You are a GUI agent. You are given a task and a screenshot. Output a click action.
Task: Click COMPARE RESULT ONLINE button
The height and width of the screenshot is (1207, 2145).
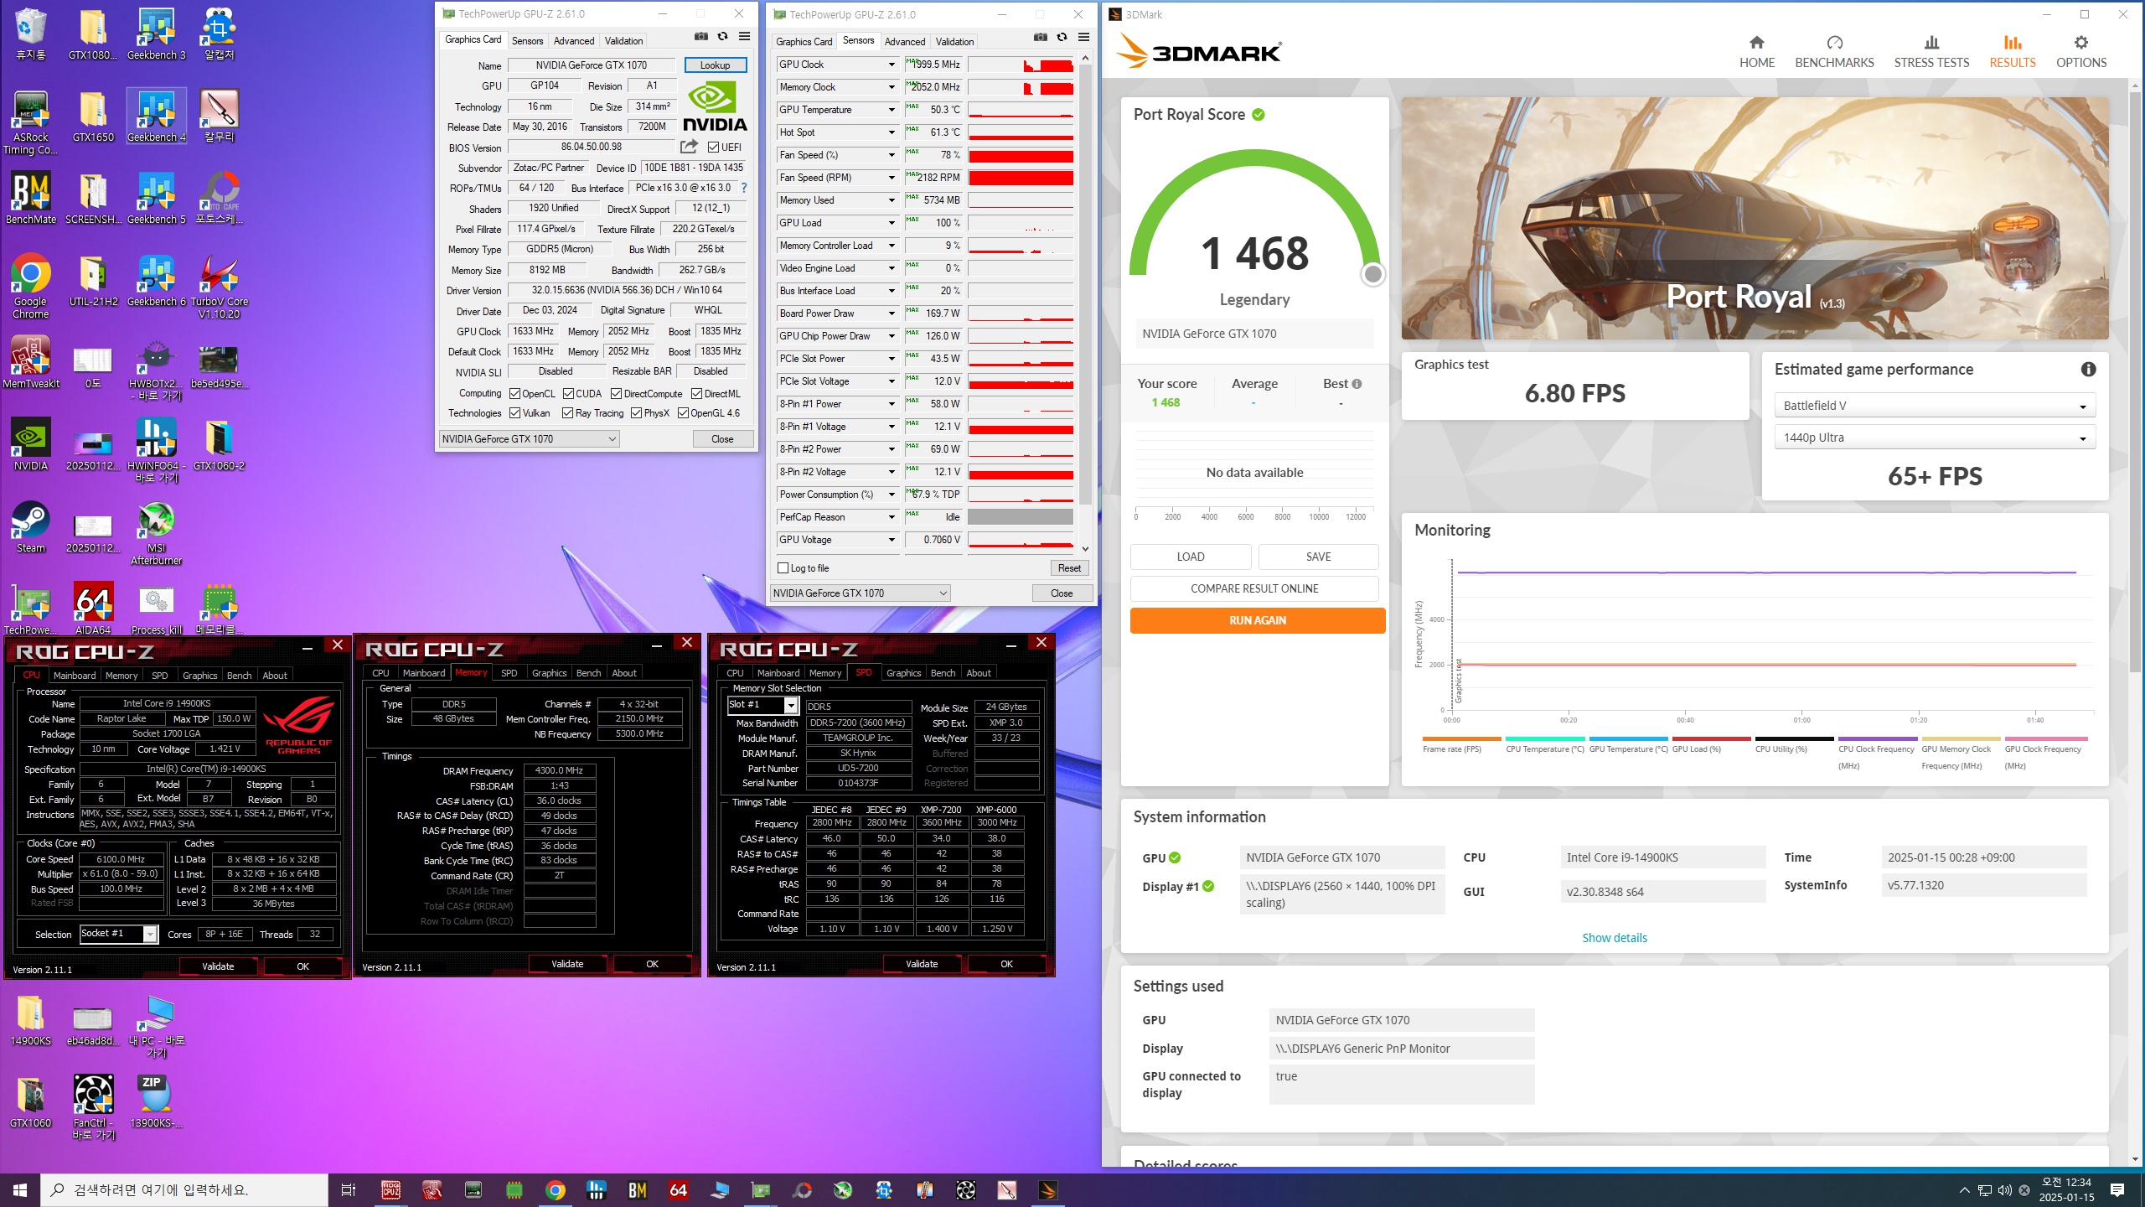coord(1254,588)
